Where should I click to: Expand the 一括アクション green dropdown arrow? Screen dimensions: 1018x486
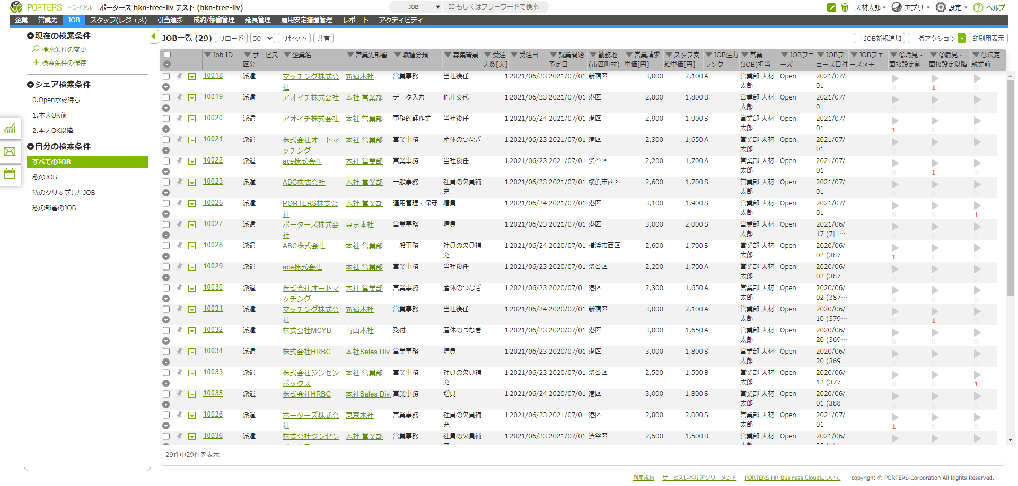tap(962, 38)
